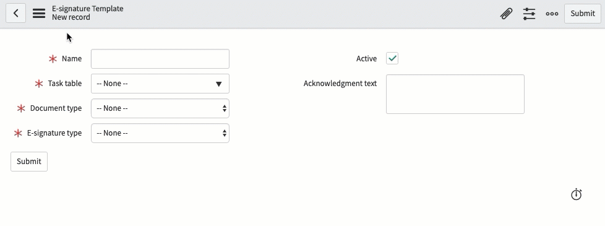Click the New record subtitle text

(71, 17)
